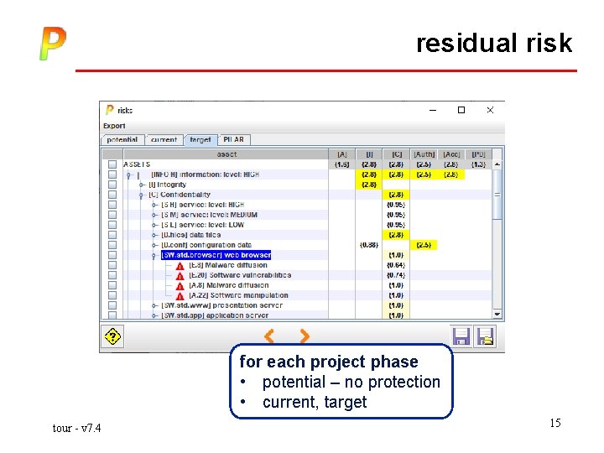This screenshot has width=604, height=453.
Task: Click the scrollbar up arrow
Action: (497, 164)
